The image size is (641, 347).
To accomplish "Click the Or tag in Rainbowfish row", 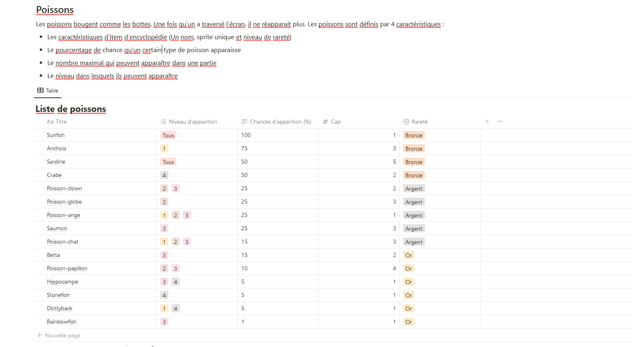I will [409, 322].
